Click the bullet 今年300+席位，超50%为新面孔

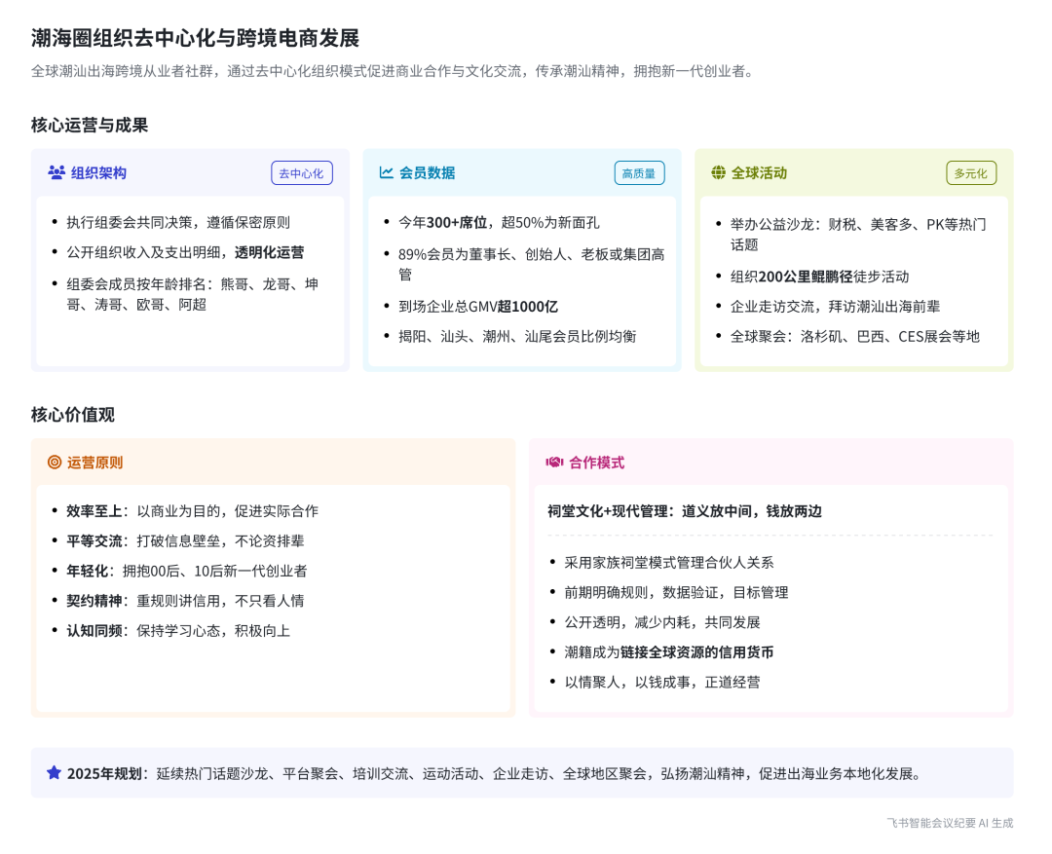[499, 223]
